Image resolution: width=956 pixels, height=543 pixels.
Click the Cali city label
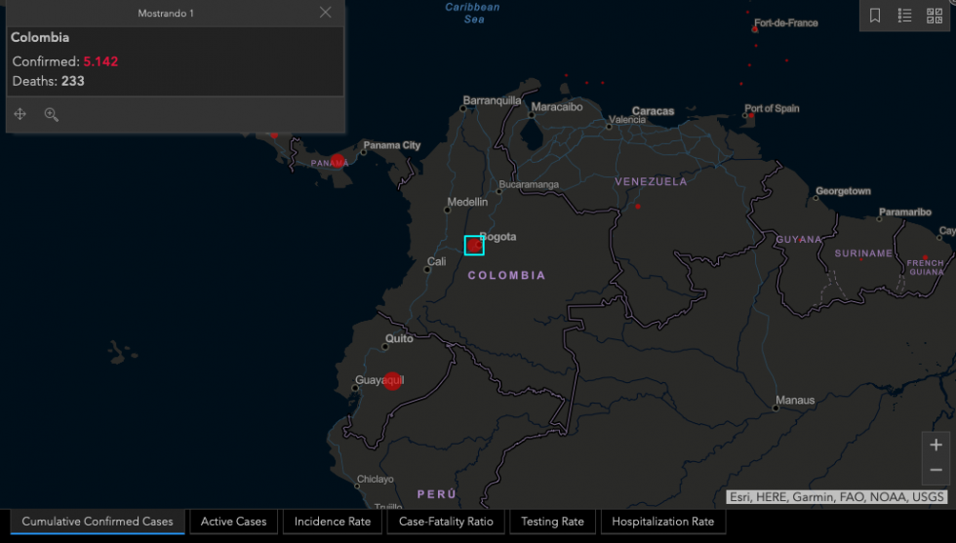[x=437, y=261]
